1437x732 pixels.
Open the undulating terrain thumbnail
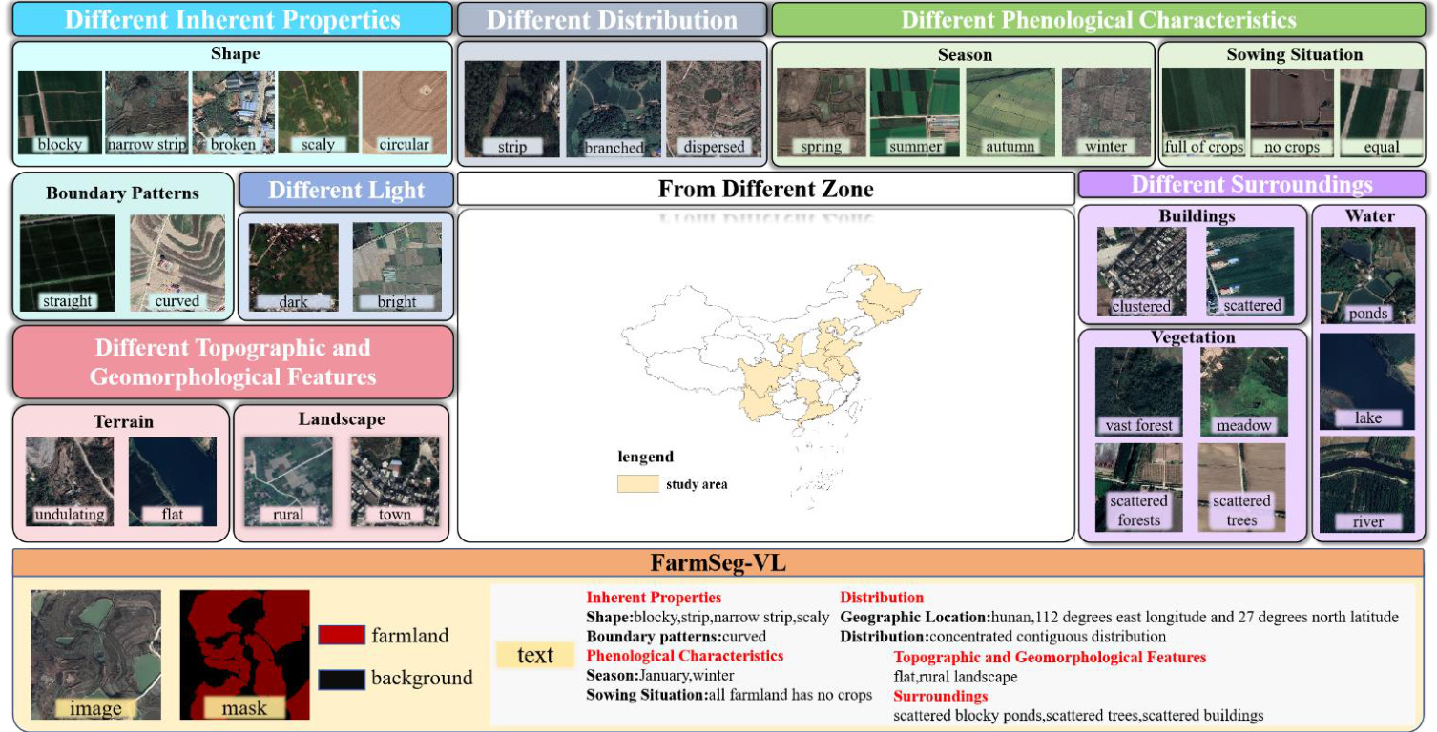tap(70, 481)
